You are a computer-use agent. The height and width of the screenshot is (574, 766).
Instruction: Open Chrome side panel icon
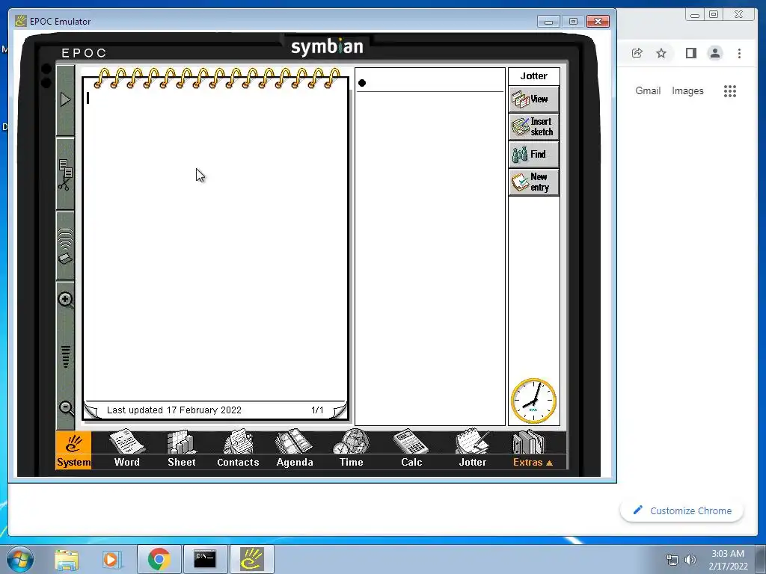[x=690, y=53]
